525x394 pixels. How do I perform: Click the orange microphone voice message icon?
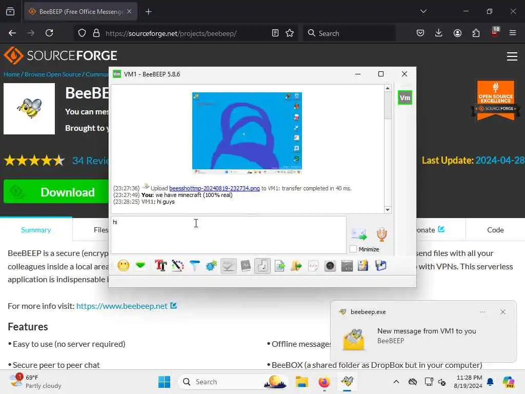pos(381,234)
